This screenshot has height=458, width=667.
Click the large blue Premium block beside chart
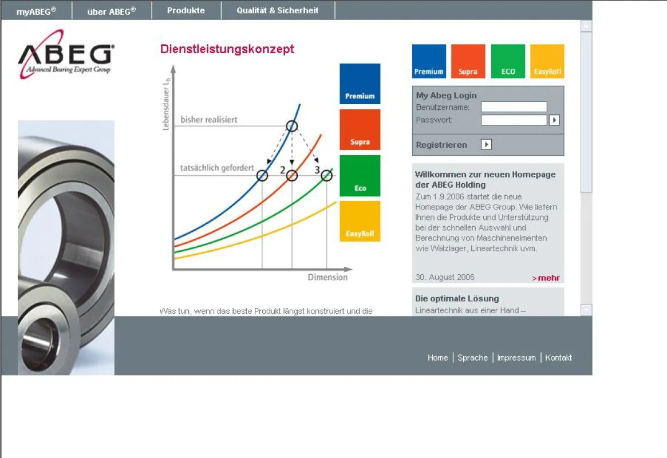360,84
